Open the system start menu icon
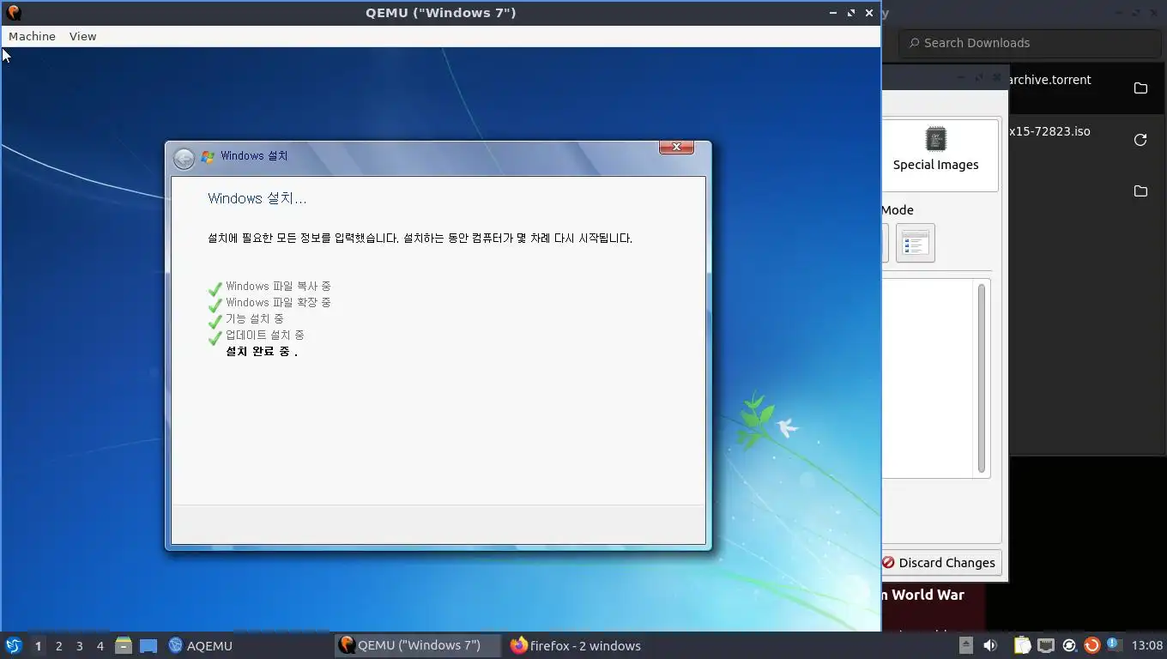Image resolution: width=1167 pixels, height=659 pixels. coord(13,645)
